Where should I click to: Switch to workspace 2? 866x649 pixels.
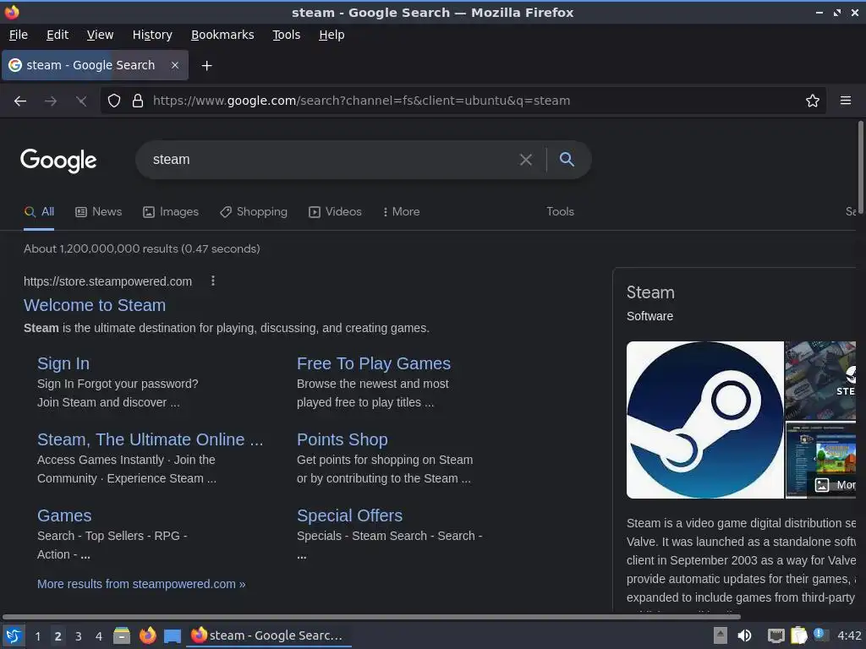click(x=58, y=636)
